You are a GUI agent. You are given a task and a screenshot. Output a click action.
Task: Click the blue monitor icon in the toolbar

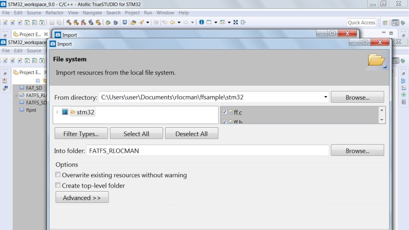(125, 22)
